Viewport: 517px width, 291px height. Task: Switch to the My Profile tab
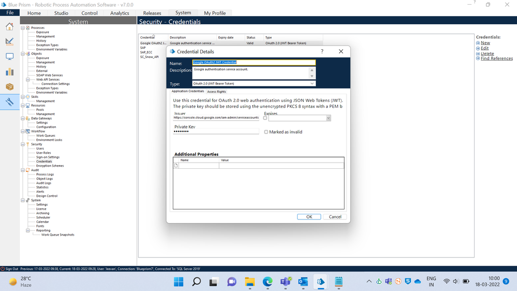[x=215, y=13]
